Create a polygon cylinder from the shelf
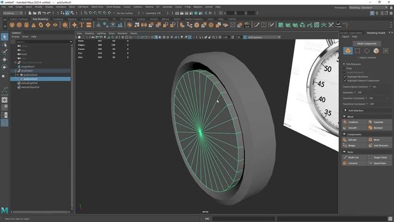Image resolution: width=394 pixels, height=222 pixels. 26,25
